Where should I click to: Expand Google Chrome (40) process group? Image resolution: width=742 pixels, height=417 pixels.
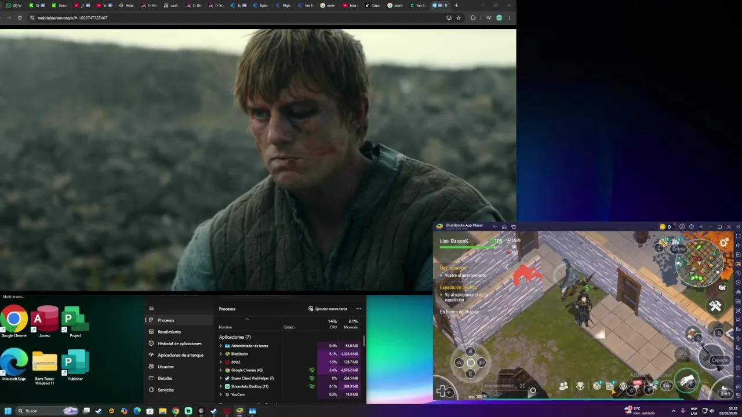click(221, 370)
